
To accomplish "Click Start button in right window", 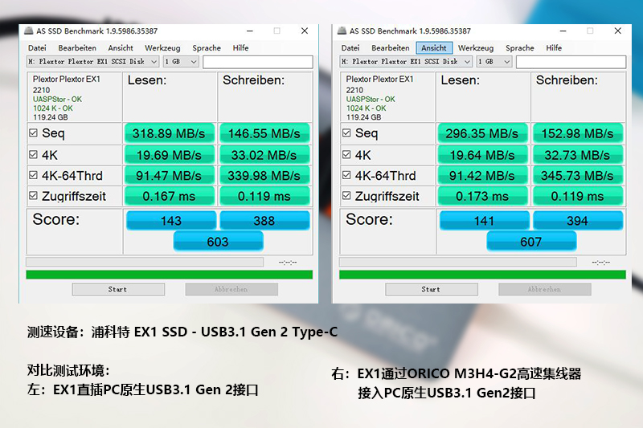I will 432,289.
